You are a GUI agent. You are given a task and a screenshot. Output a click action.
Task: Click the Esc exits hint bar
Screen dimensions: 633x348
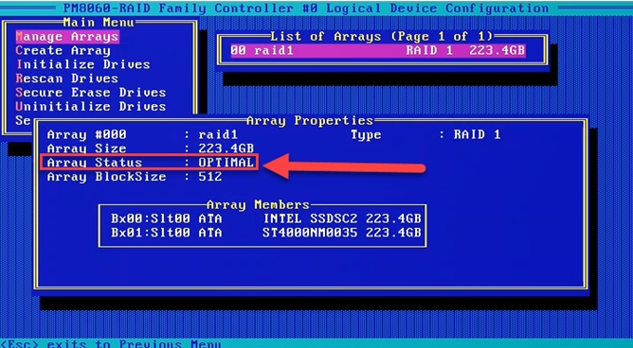pos(111,344)
